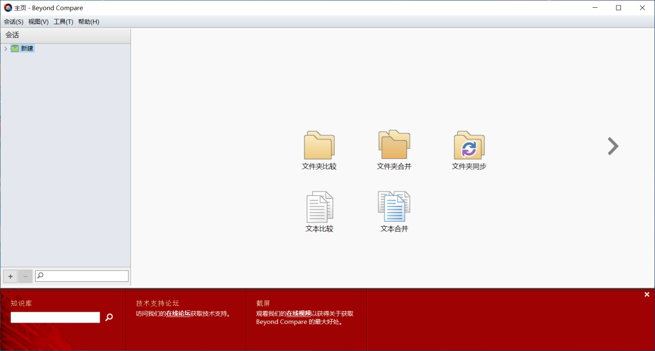This screenshot has height=351, width=655.
Task: Click the 技术支持论坛 heading
Action: pyautogui.click(x=158, y=304)
